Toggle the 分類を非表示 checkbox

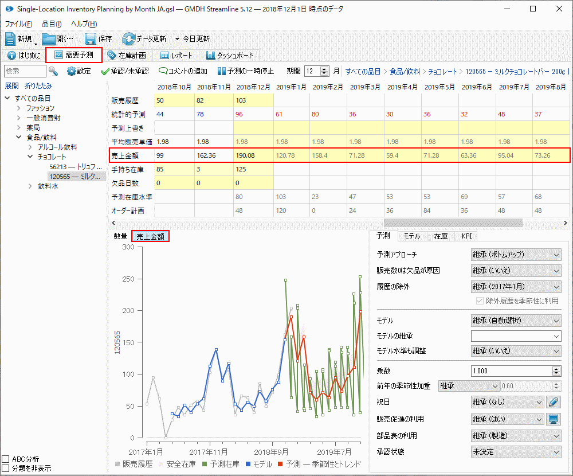click(x=6, y=468)
